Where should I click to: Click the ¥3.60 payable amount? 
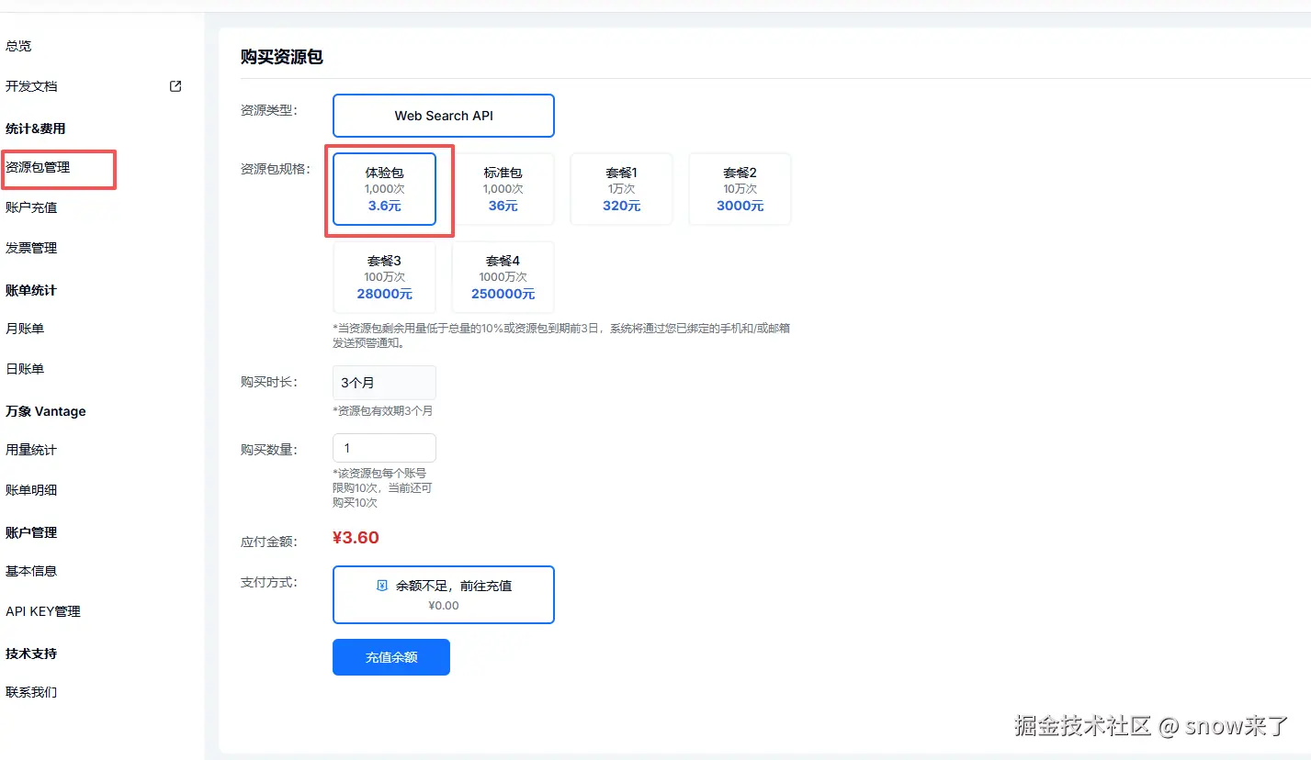[356, 538]
